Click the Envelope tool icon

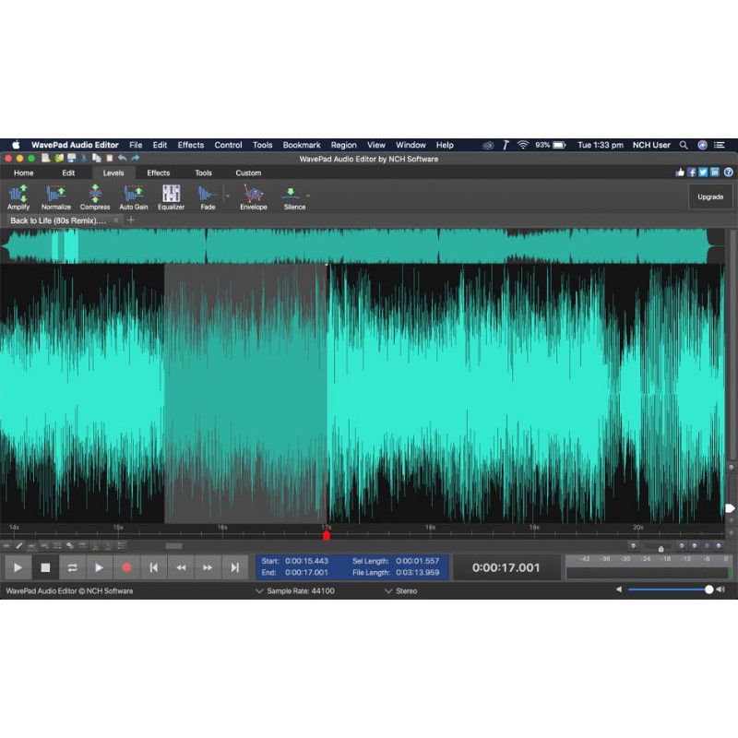253,194
